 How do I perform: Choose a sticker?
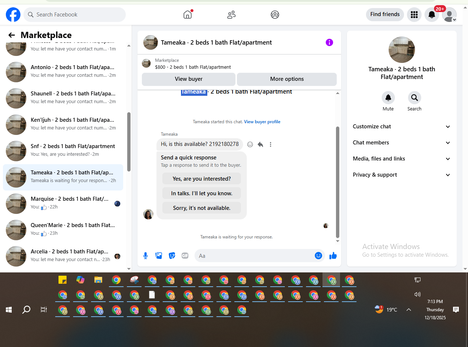pyautogui.click(x=172, y=256)
